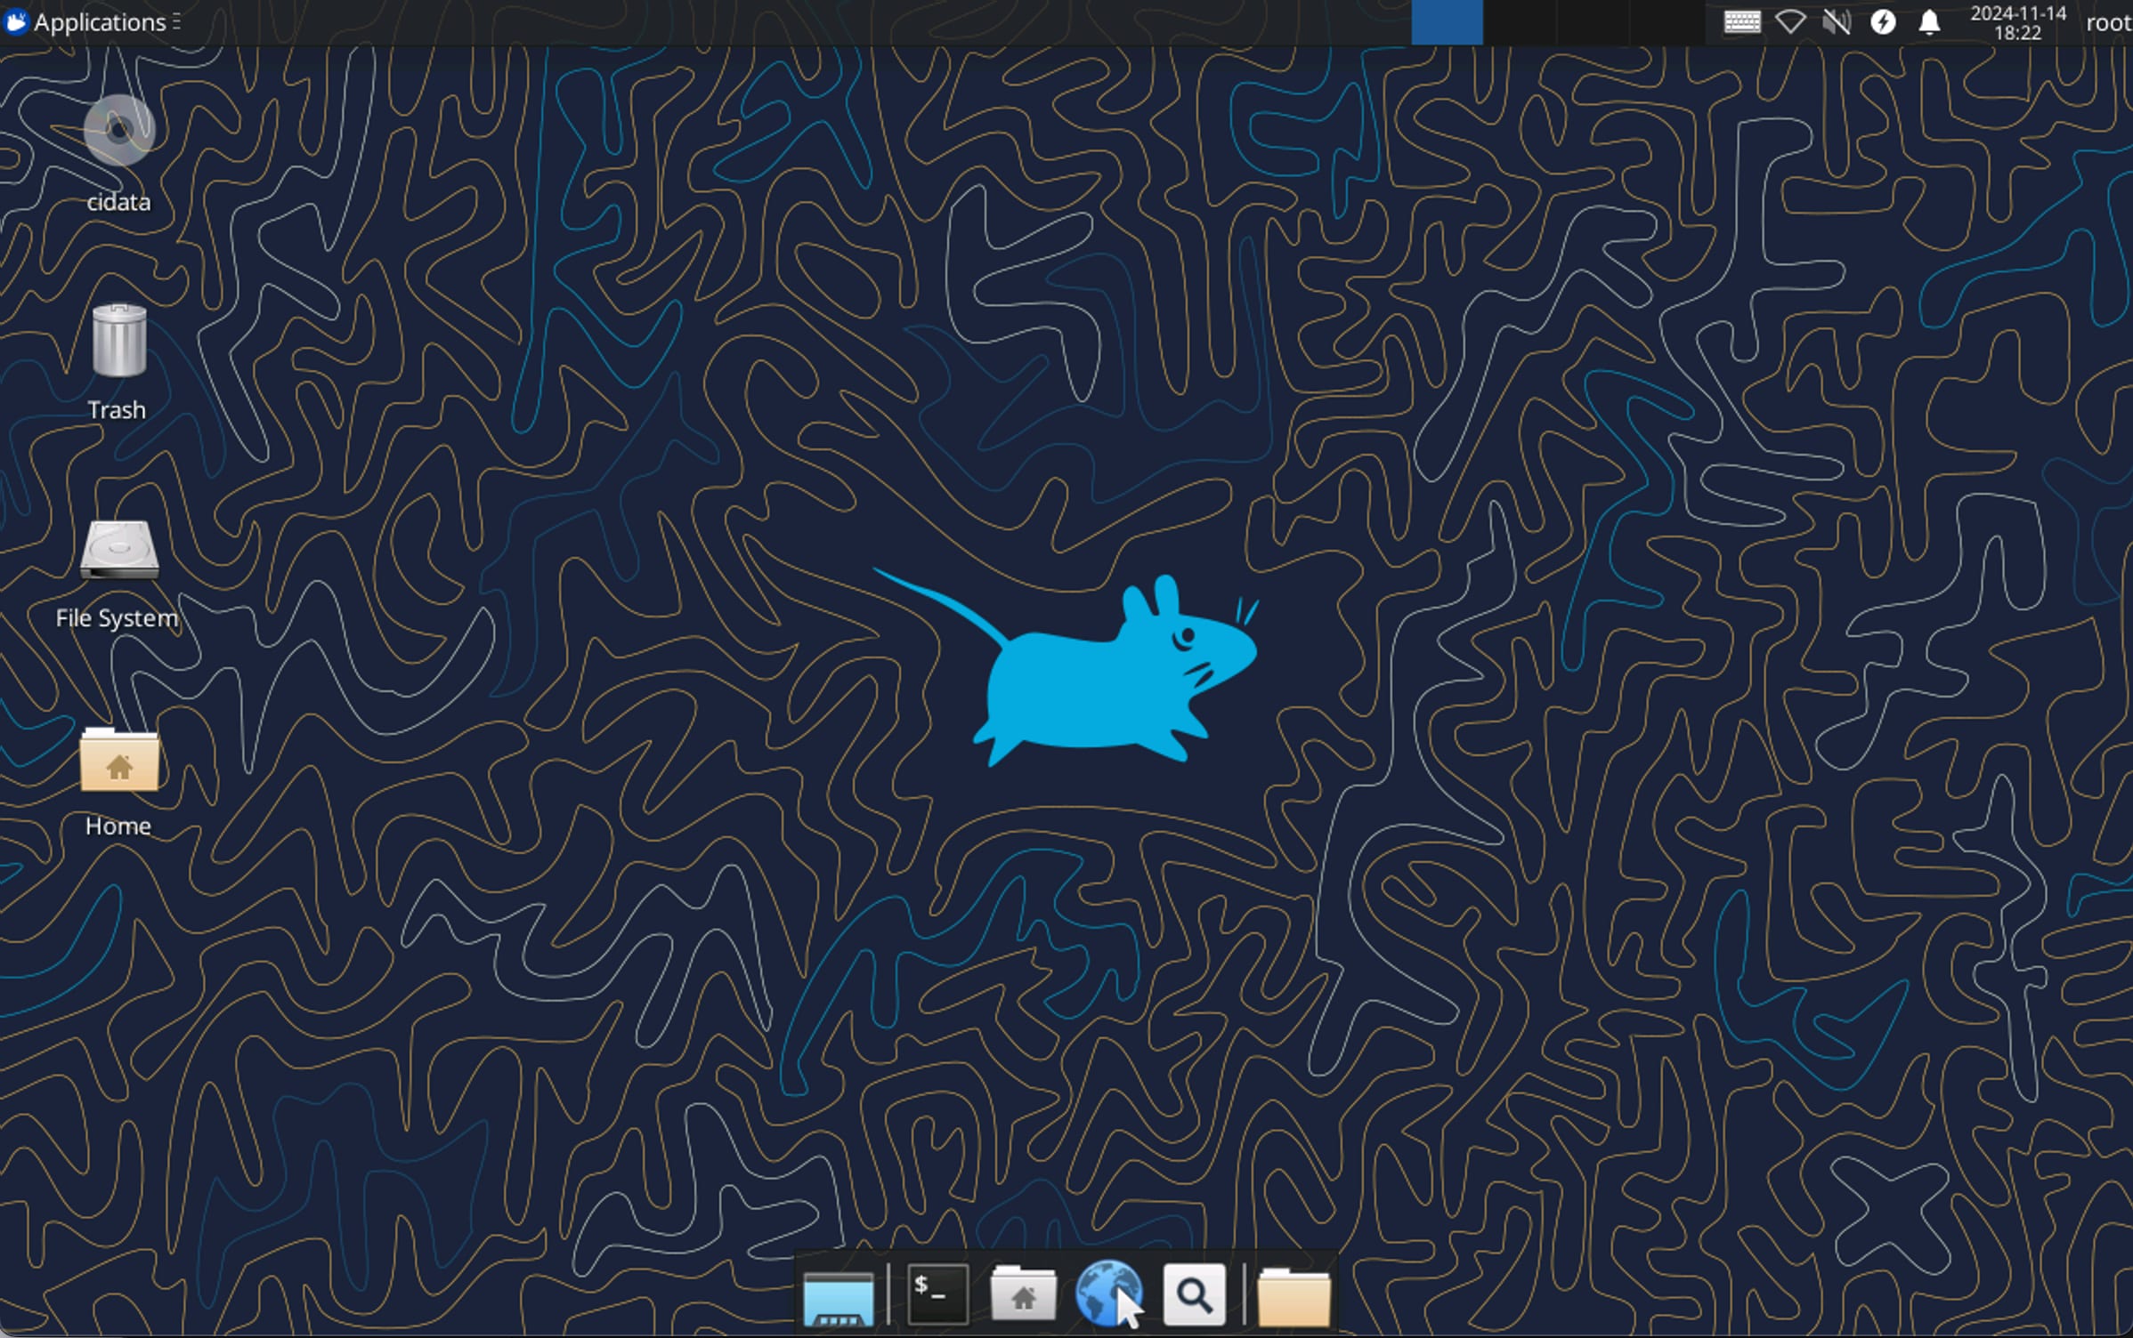The height and width of the screenshot is (1338, 2133).
Task: Open the power manager icon in tray
Action: 1884,22
